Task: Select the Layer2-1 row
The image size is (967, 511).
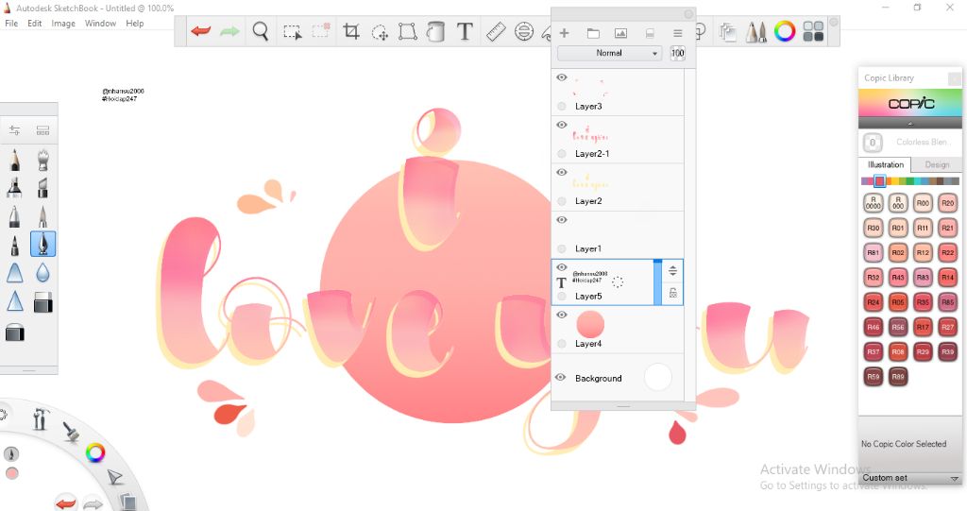Action: (x=618, y=140)
